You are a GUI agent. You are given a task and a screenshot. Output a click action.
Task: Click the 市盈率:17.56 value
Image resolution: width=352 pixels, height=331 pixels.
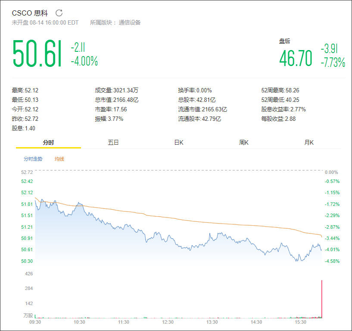[111, 109]
